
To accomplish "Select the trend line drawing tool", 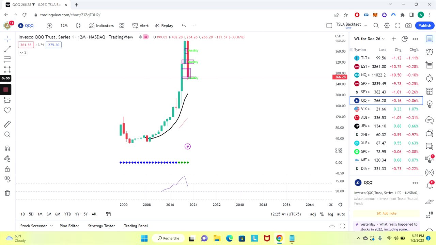I will point(7,49).
